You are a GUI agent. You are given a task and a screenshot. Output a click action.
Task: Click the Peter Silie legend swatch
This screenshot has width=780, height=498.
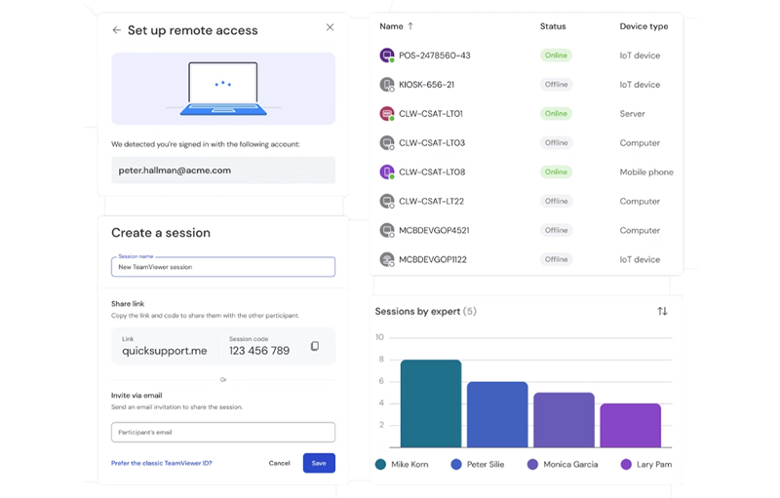click(456, 464)
